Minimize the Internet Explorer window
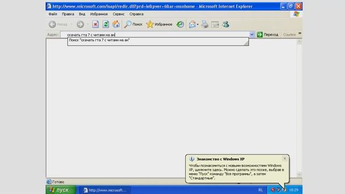 click(x=284, y=6)
